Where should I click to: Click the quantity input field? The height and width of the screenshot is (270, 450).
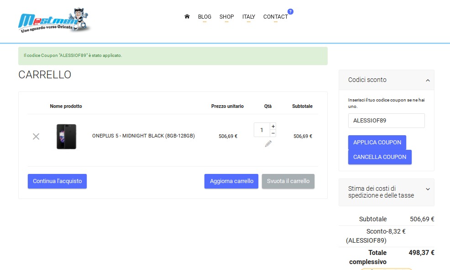coord(262,130)
